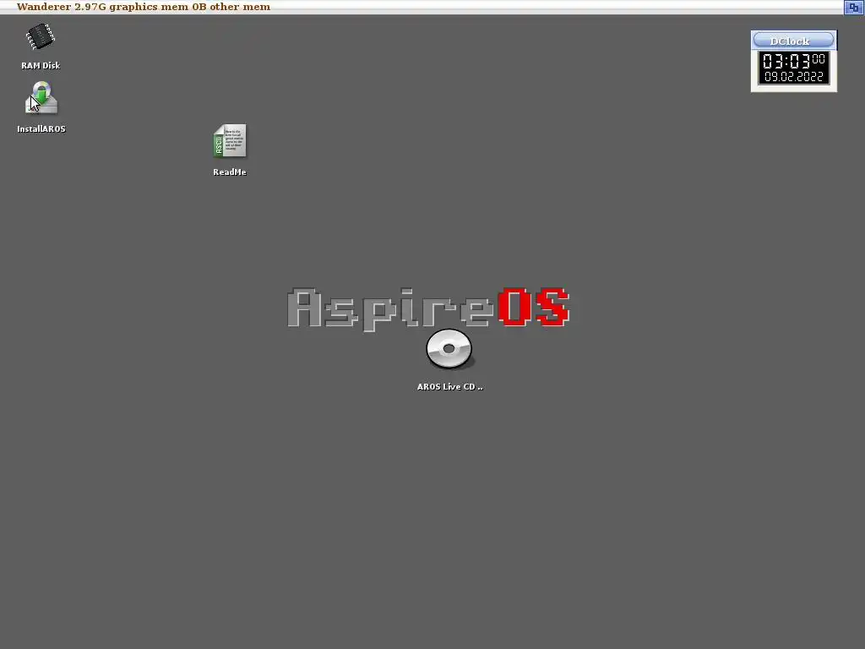Select the ReadMe ASCII document icon

point(230,140)
